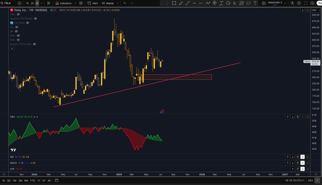Image resolution: width=322 pixels, height=185 pixels.
Task: Select the rectangle drawing tool
Action: click(174, 3)
